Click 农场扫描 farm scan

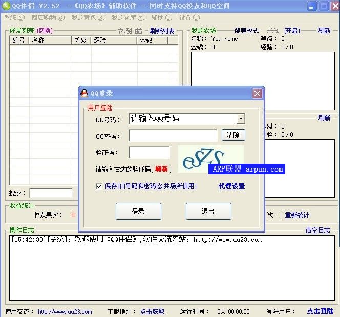tap(130, 31)
